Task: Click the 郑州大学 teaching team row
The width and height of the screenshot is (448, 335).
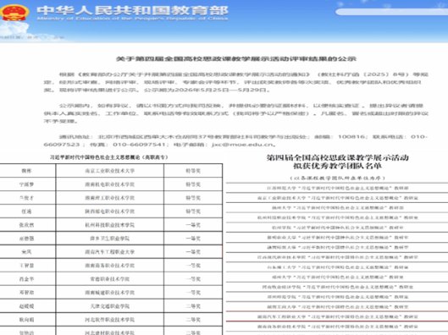Action: point(337,277)
